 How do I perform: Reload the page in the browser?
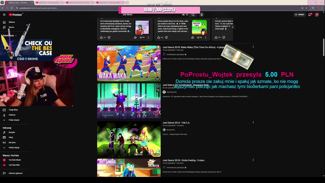11,8
